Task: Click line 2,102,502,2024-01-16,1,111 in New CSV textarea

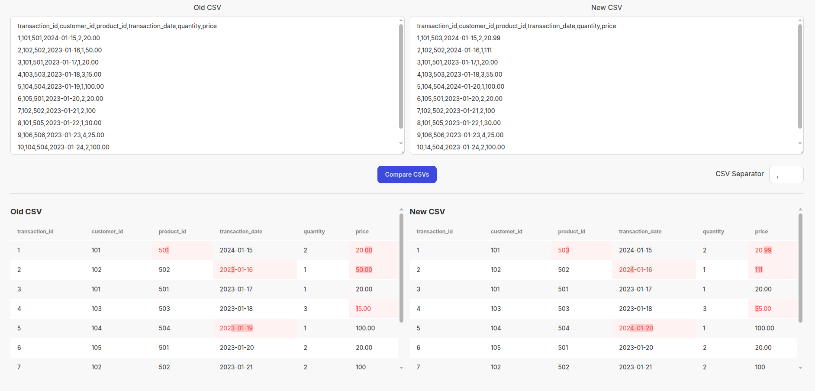Action: [x=454, y=50]
